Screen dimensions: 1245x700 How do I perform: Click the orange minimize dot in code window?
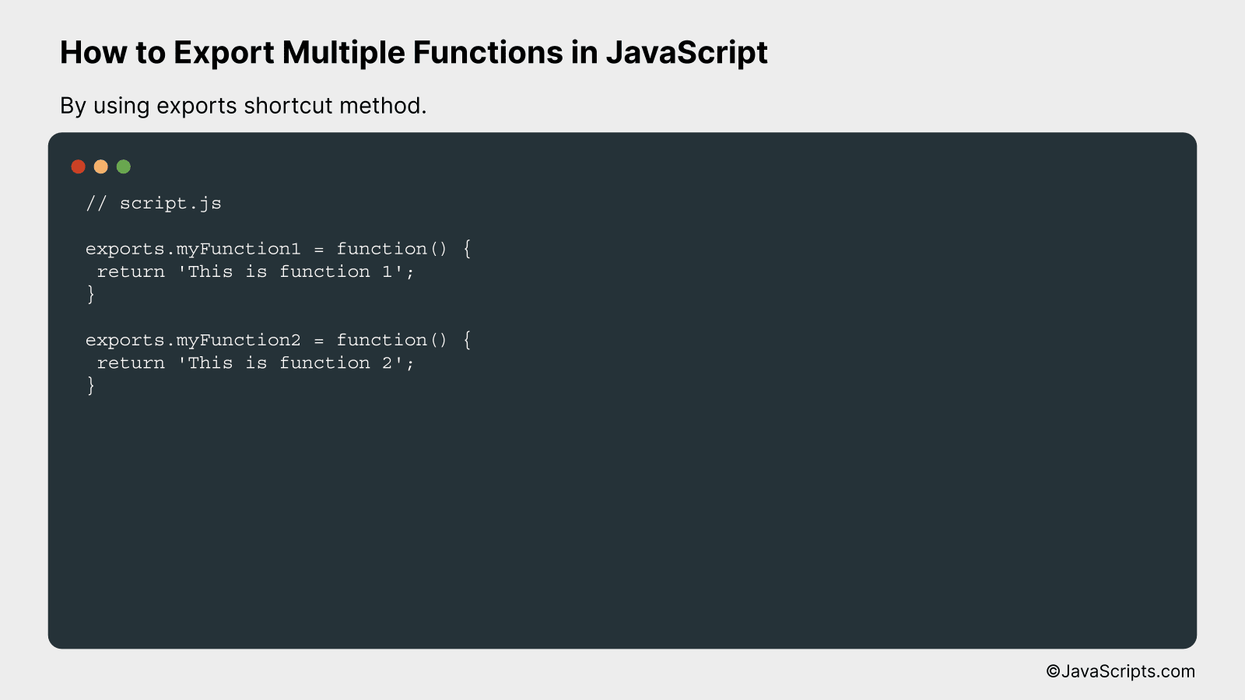(x=100, y=166)
